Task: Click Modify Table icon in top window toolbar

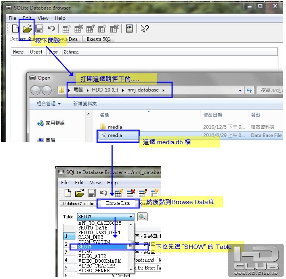Action: click(x=90, y=29)
